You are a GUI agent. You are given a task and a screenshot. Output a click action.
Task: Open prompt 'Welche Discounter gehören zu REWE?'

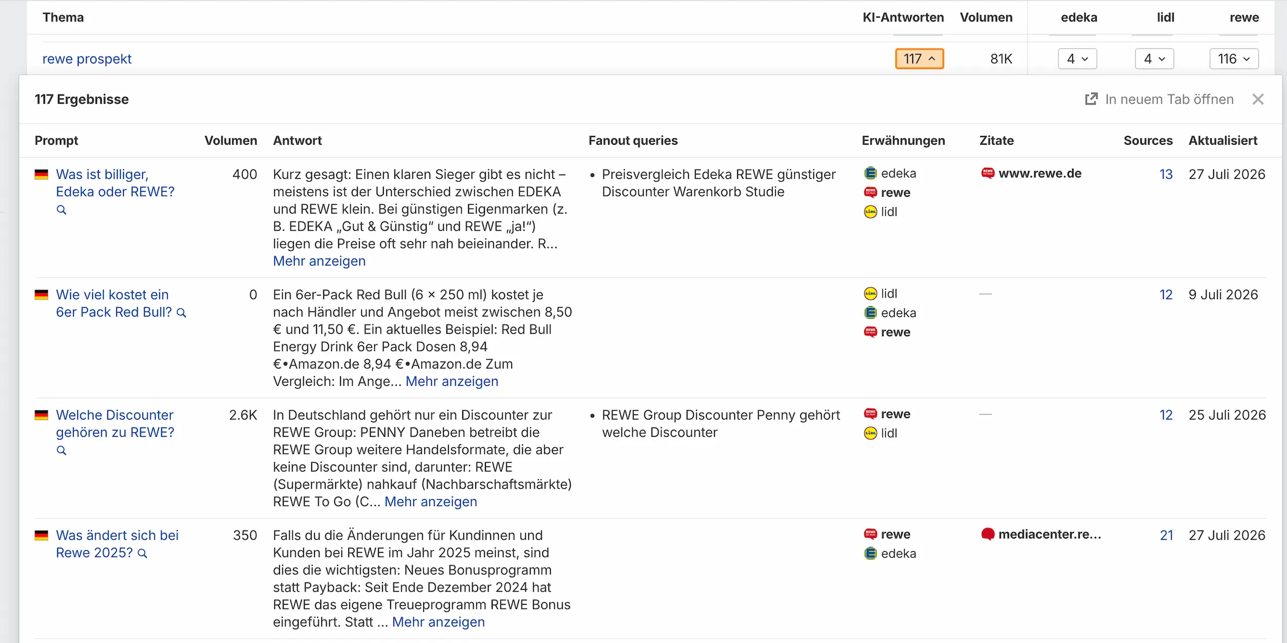coord(115,424)
